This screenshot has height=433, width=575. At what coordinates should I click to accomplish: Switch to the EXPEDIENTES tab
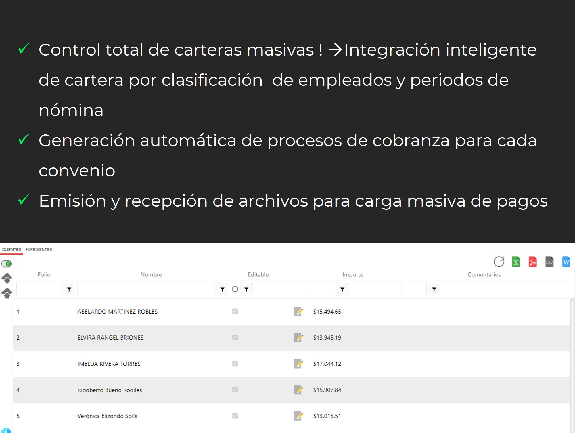coord(39,249)
